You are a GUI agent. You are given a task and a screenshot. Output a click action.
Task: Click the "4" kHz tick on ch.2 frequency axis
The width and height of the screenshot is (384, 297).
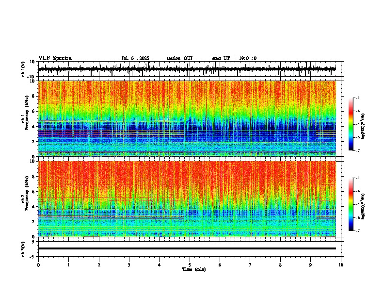34,207
